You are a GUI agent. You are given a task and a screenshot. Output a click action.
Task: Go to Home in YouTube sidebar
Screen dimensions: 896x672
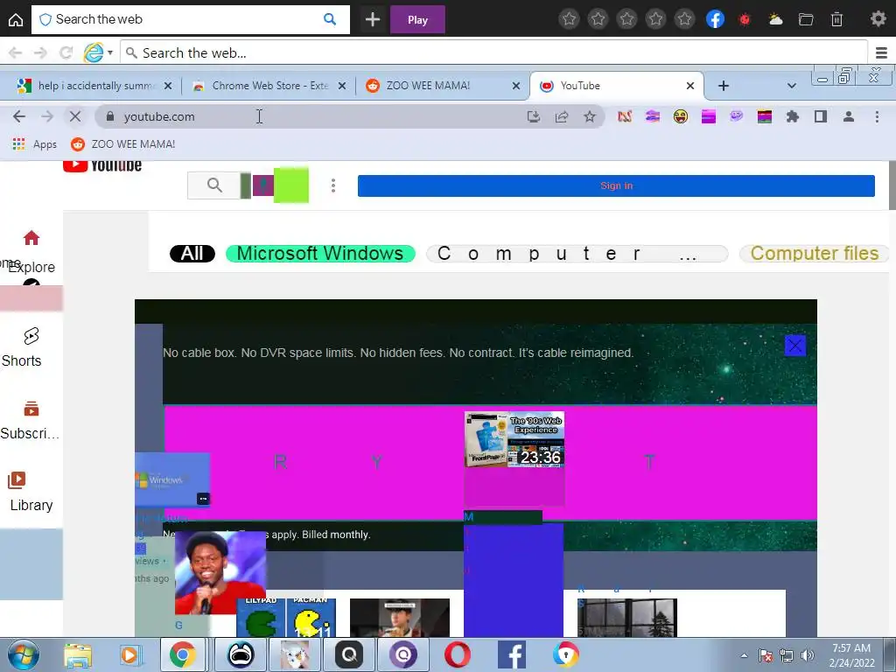pyautogui.click(x=31, y=238)
